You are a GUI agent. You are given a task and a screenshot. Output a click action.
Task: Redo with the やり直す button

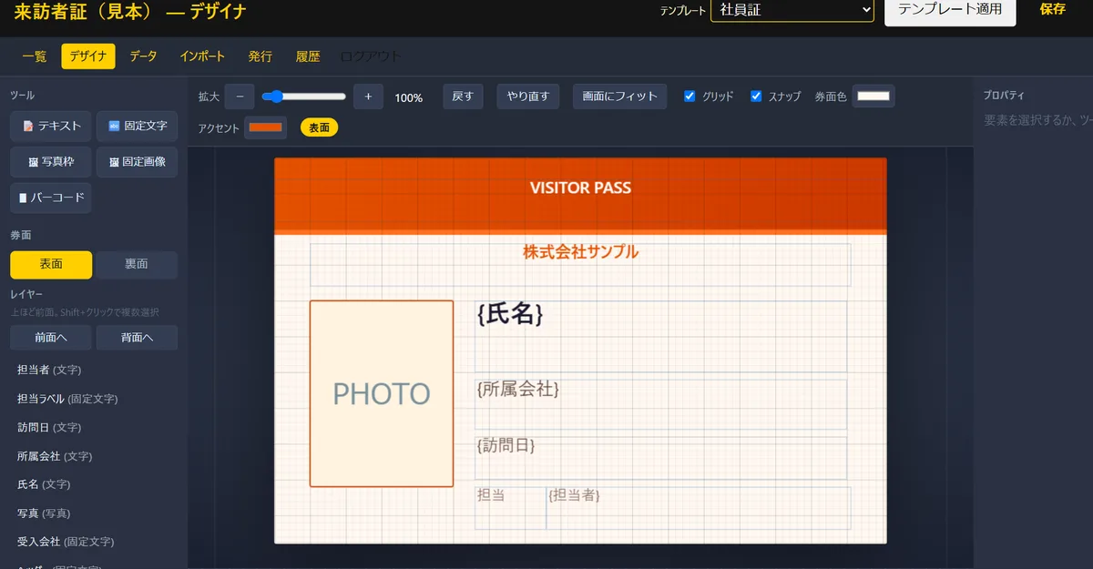click(x=528, y=97)
